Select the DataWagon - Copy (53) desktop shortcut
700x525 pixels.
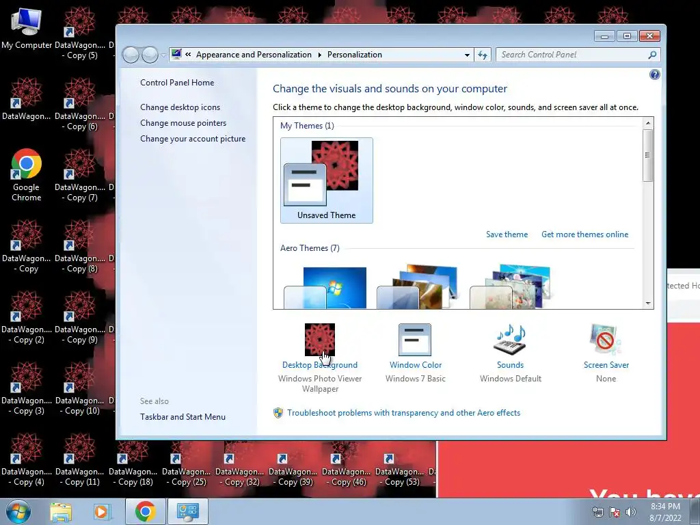click(399, 464)
